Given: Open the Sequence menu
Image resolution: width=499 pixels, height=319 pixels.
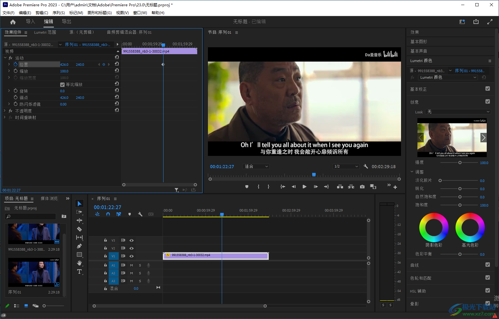Looking at the screenshot, I should coord(59,13).
